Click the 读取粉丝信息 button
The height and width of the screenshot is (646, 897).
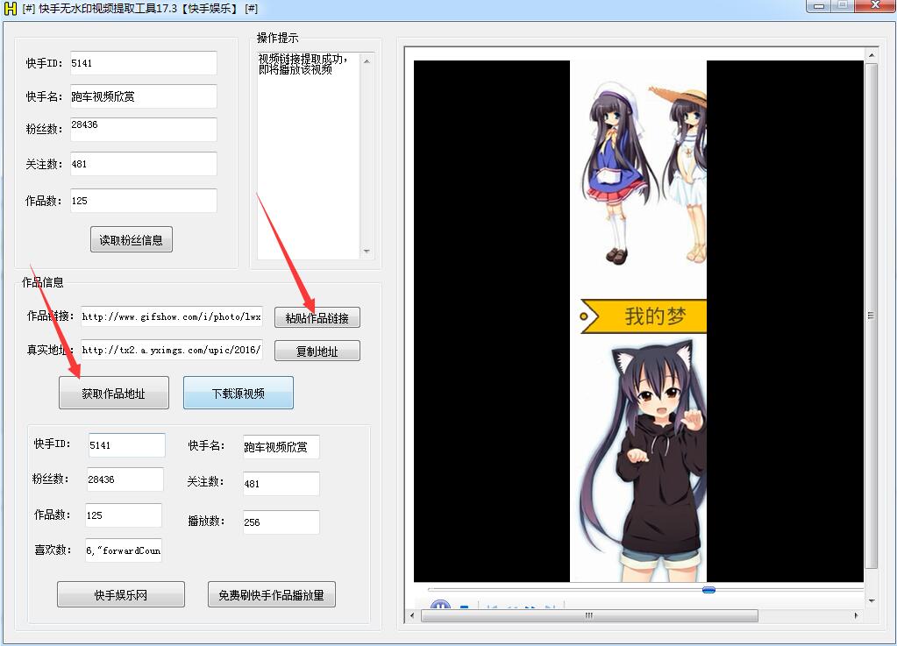click(x=131, y=239)
